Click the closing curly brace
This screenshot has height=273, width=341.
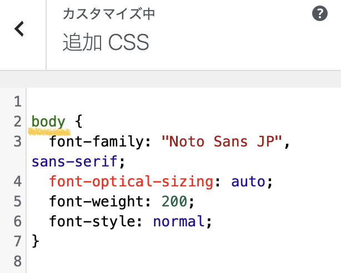(36, 241)
